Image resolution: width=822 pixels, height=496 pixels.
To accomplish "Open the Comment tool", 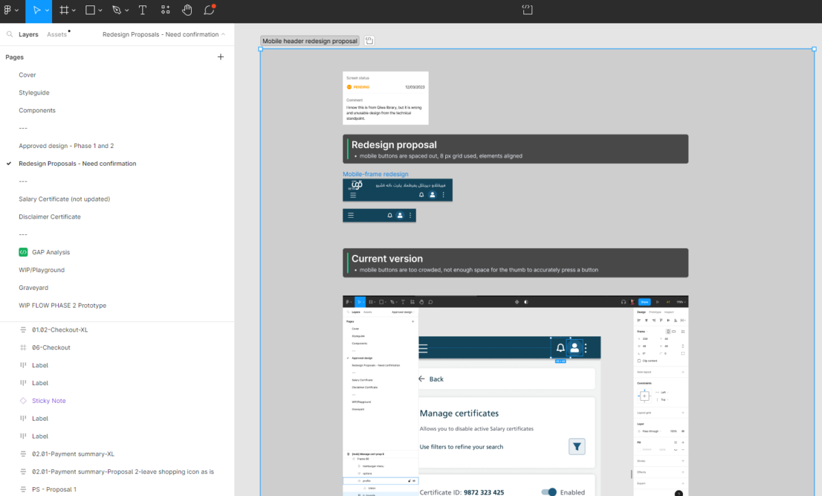I will 209,10.
